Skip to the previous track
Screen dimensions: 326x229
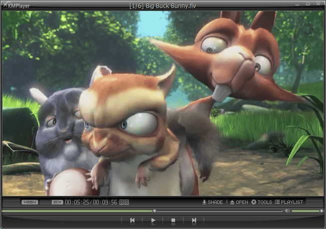click(132, 220)
